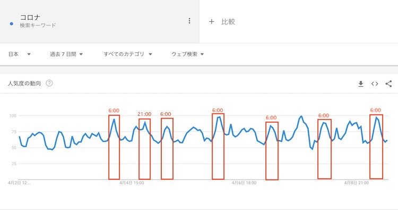Select the コロナ search term box
Screen dimensions: 398x210
(100, 22)
